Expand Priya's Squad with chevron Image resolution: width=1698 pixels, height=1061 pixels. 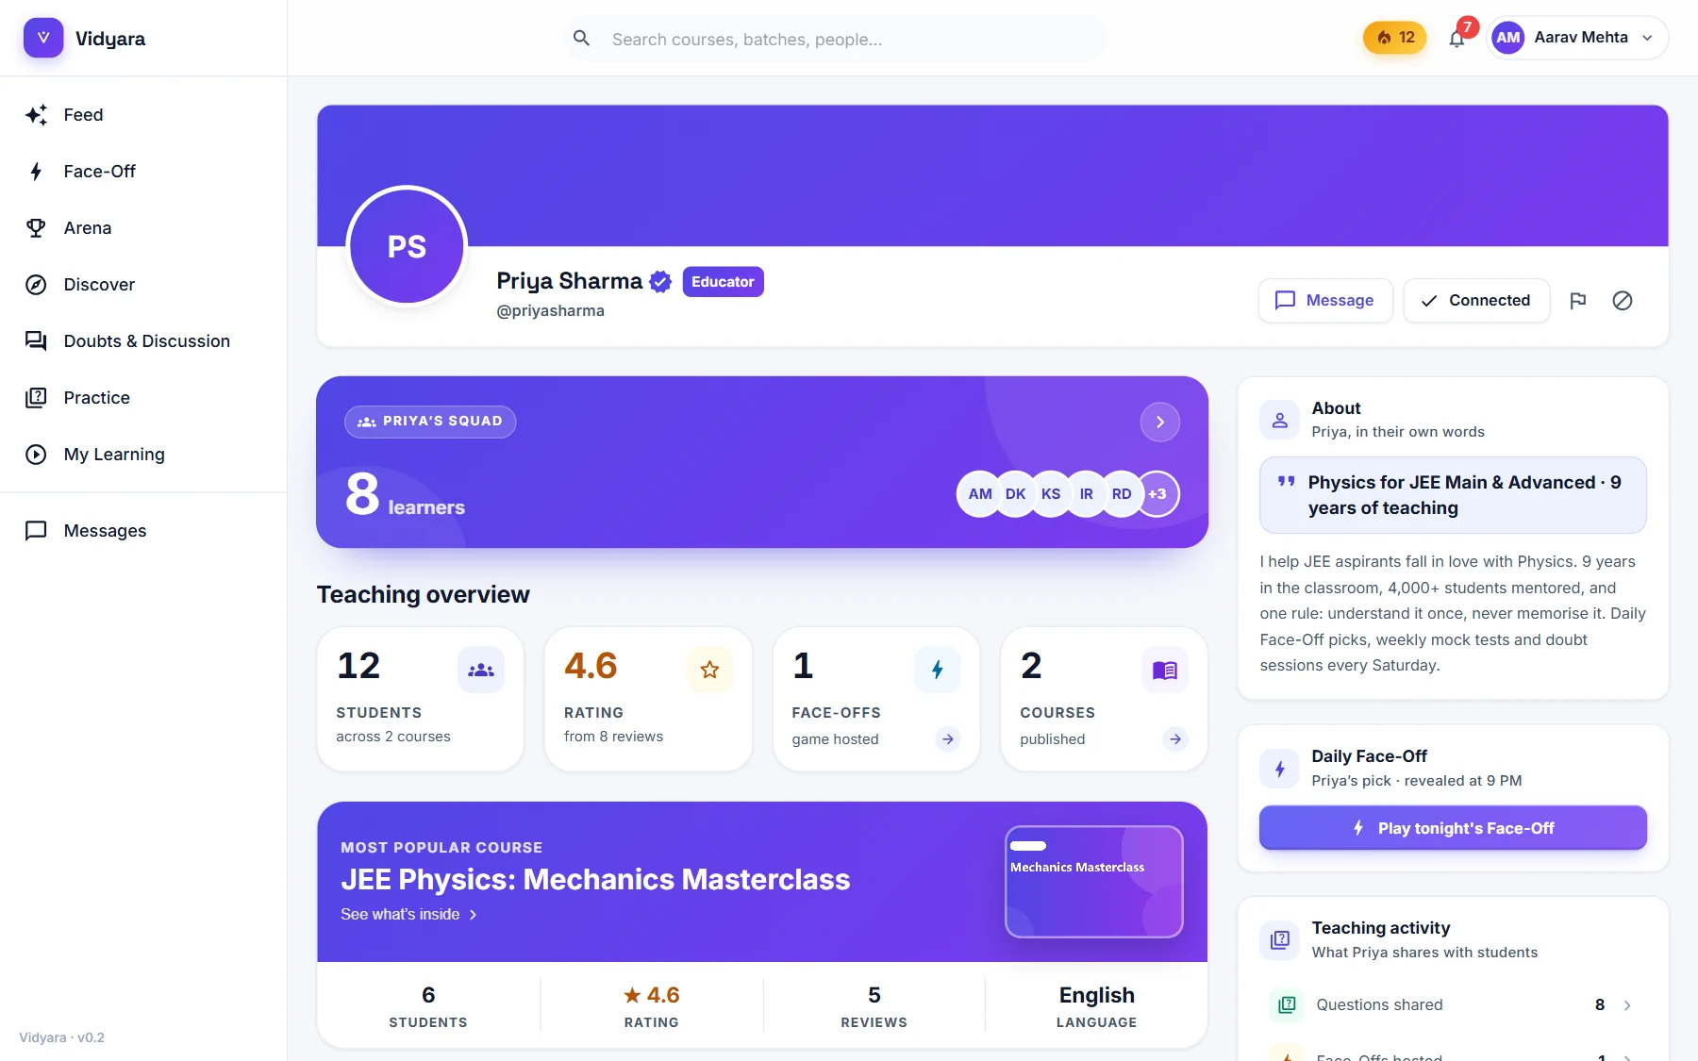coord(1160,423)
